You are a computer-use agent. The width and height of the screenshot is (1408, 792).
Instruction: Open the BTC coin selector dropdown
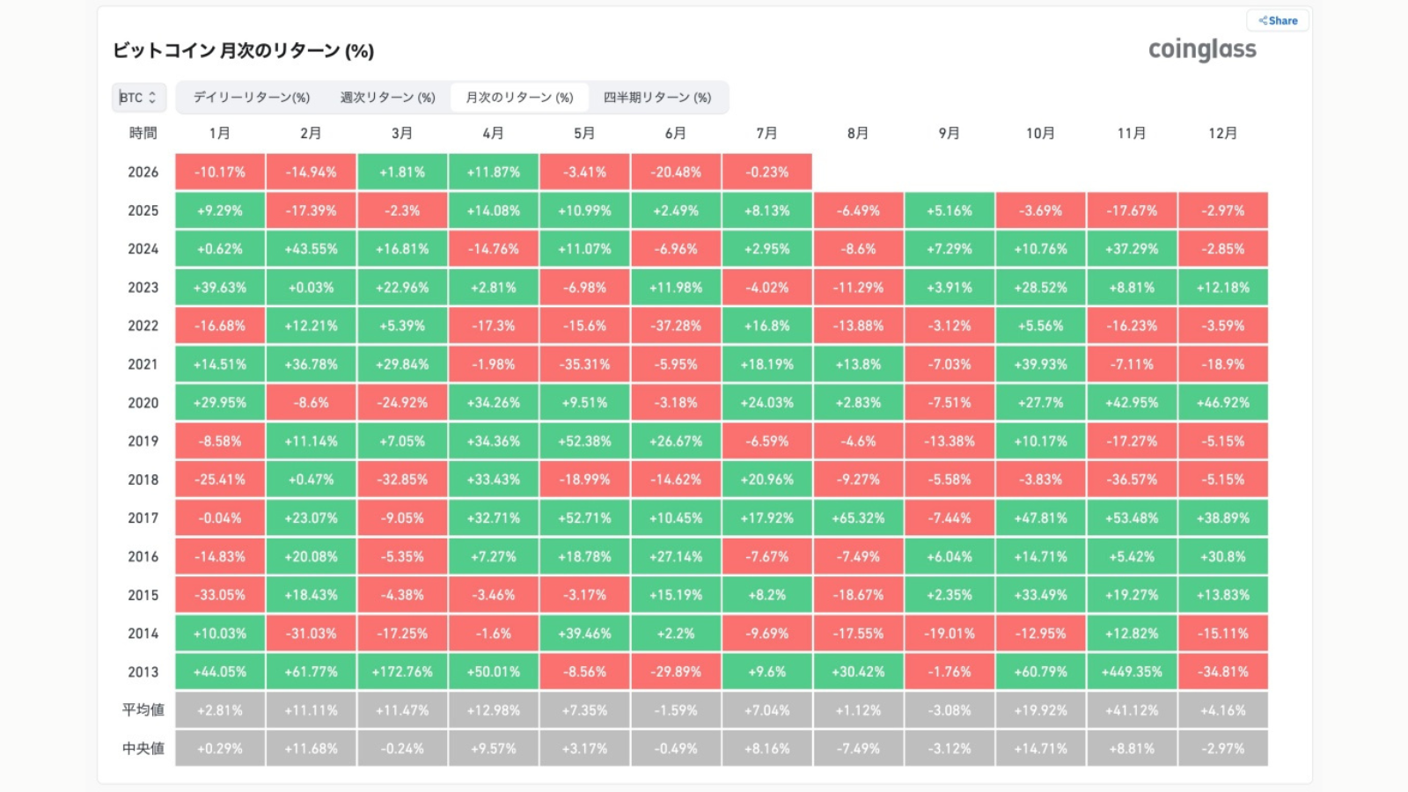tap(138, 98)
